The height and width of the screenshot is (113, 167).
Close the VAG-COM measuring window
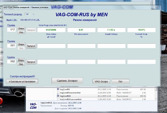pos(157,7)
